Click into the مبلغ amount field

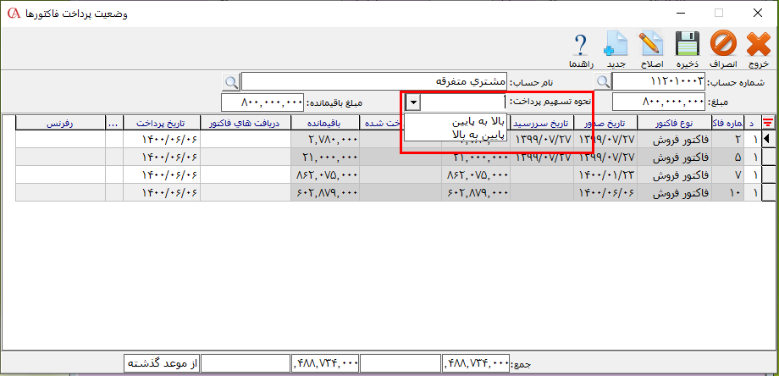(x=658, y=102)
